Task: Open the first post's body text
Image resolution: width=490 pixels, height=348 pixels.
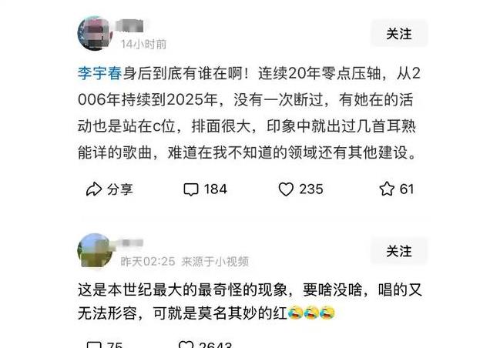Action: (x=249, y=113)
